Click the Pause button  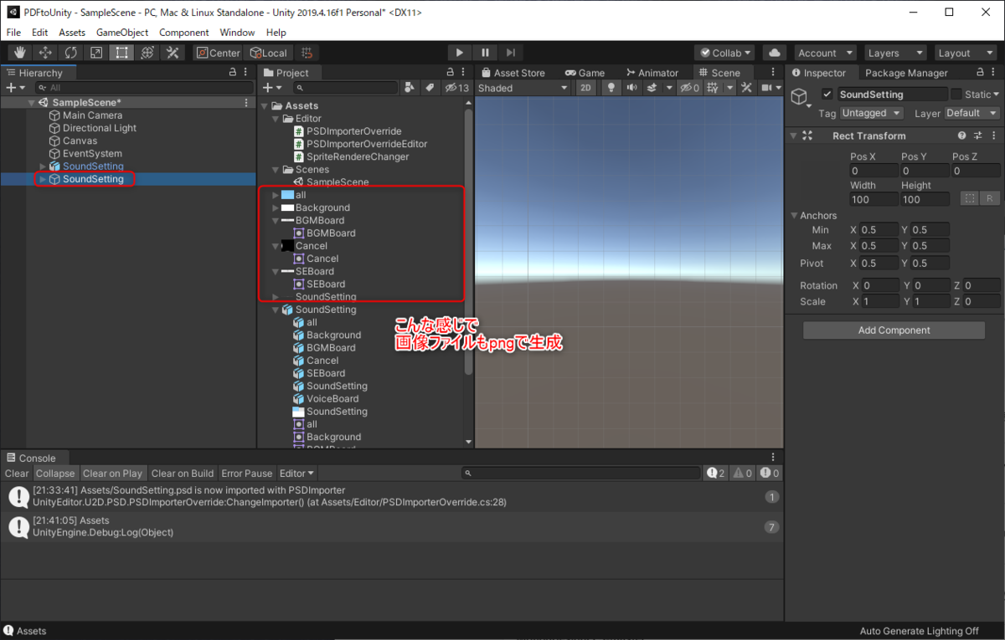pyautogui.click(x=486, y=53)
